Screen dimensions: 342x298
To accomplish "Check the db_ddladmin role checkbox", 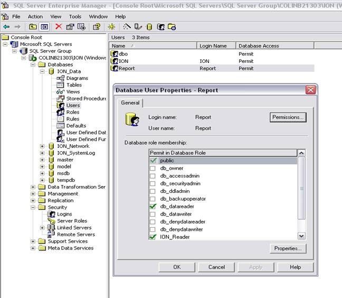I will 153,191.
